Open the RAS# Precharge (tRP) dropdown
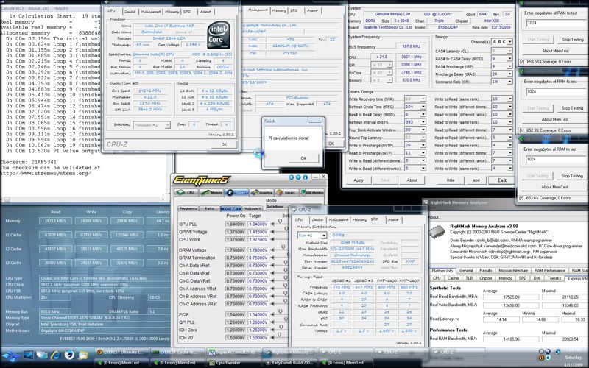This screenshot has height=368, width=589. click(502, 66)
